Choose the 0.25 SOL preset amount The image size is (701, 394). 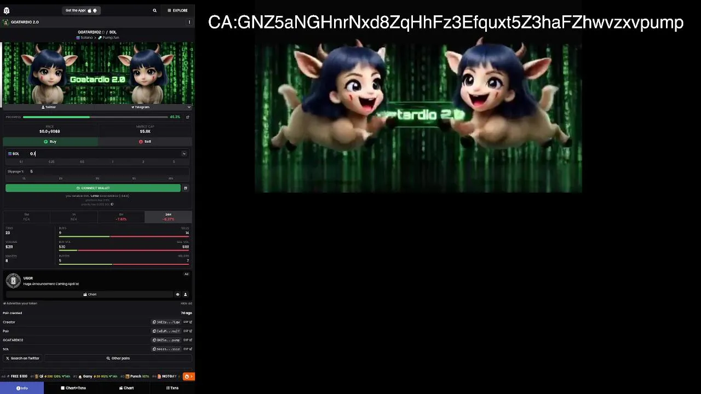[51, 162]
